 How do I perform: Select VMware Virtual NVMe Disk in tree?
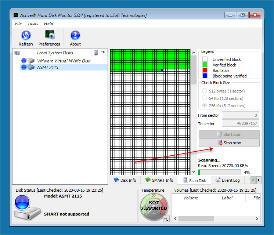[64, 61]
